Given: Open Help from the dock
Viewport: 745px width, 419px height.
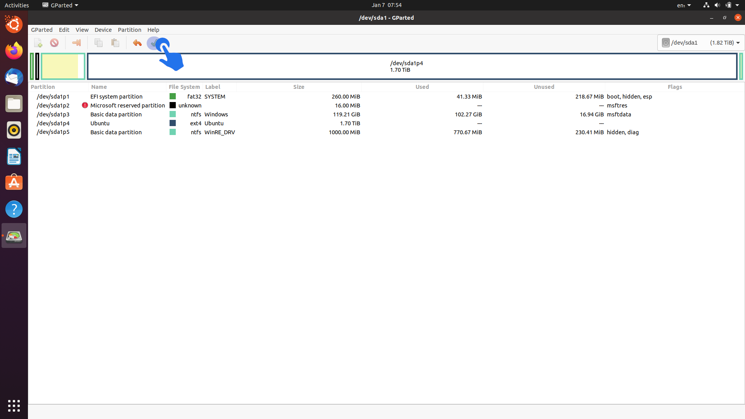Looking at the screenshot, I should click(14, 209).
